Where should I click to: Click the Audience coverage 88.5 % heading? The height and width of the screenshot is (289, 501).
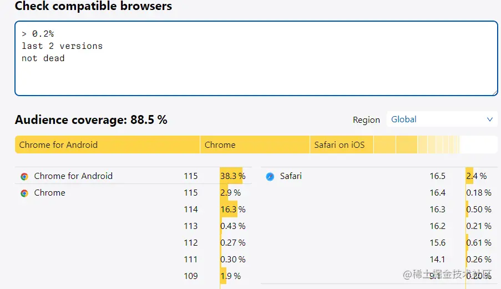pos(91,119)
